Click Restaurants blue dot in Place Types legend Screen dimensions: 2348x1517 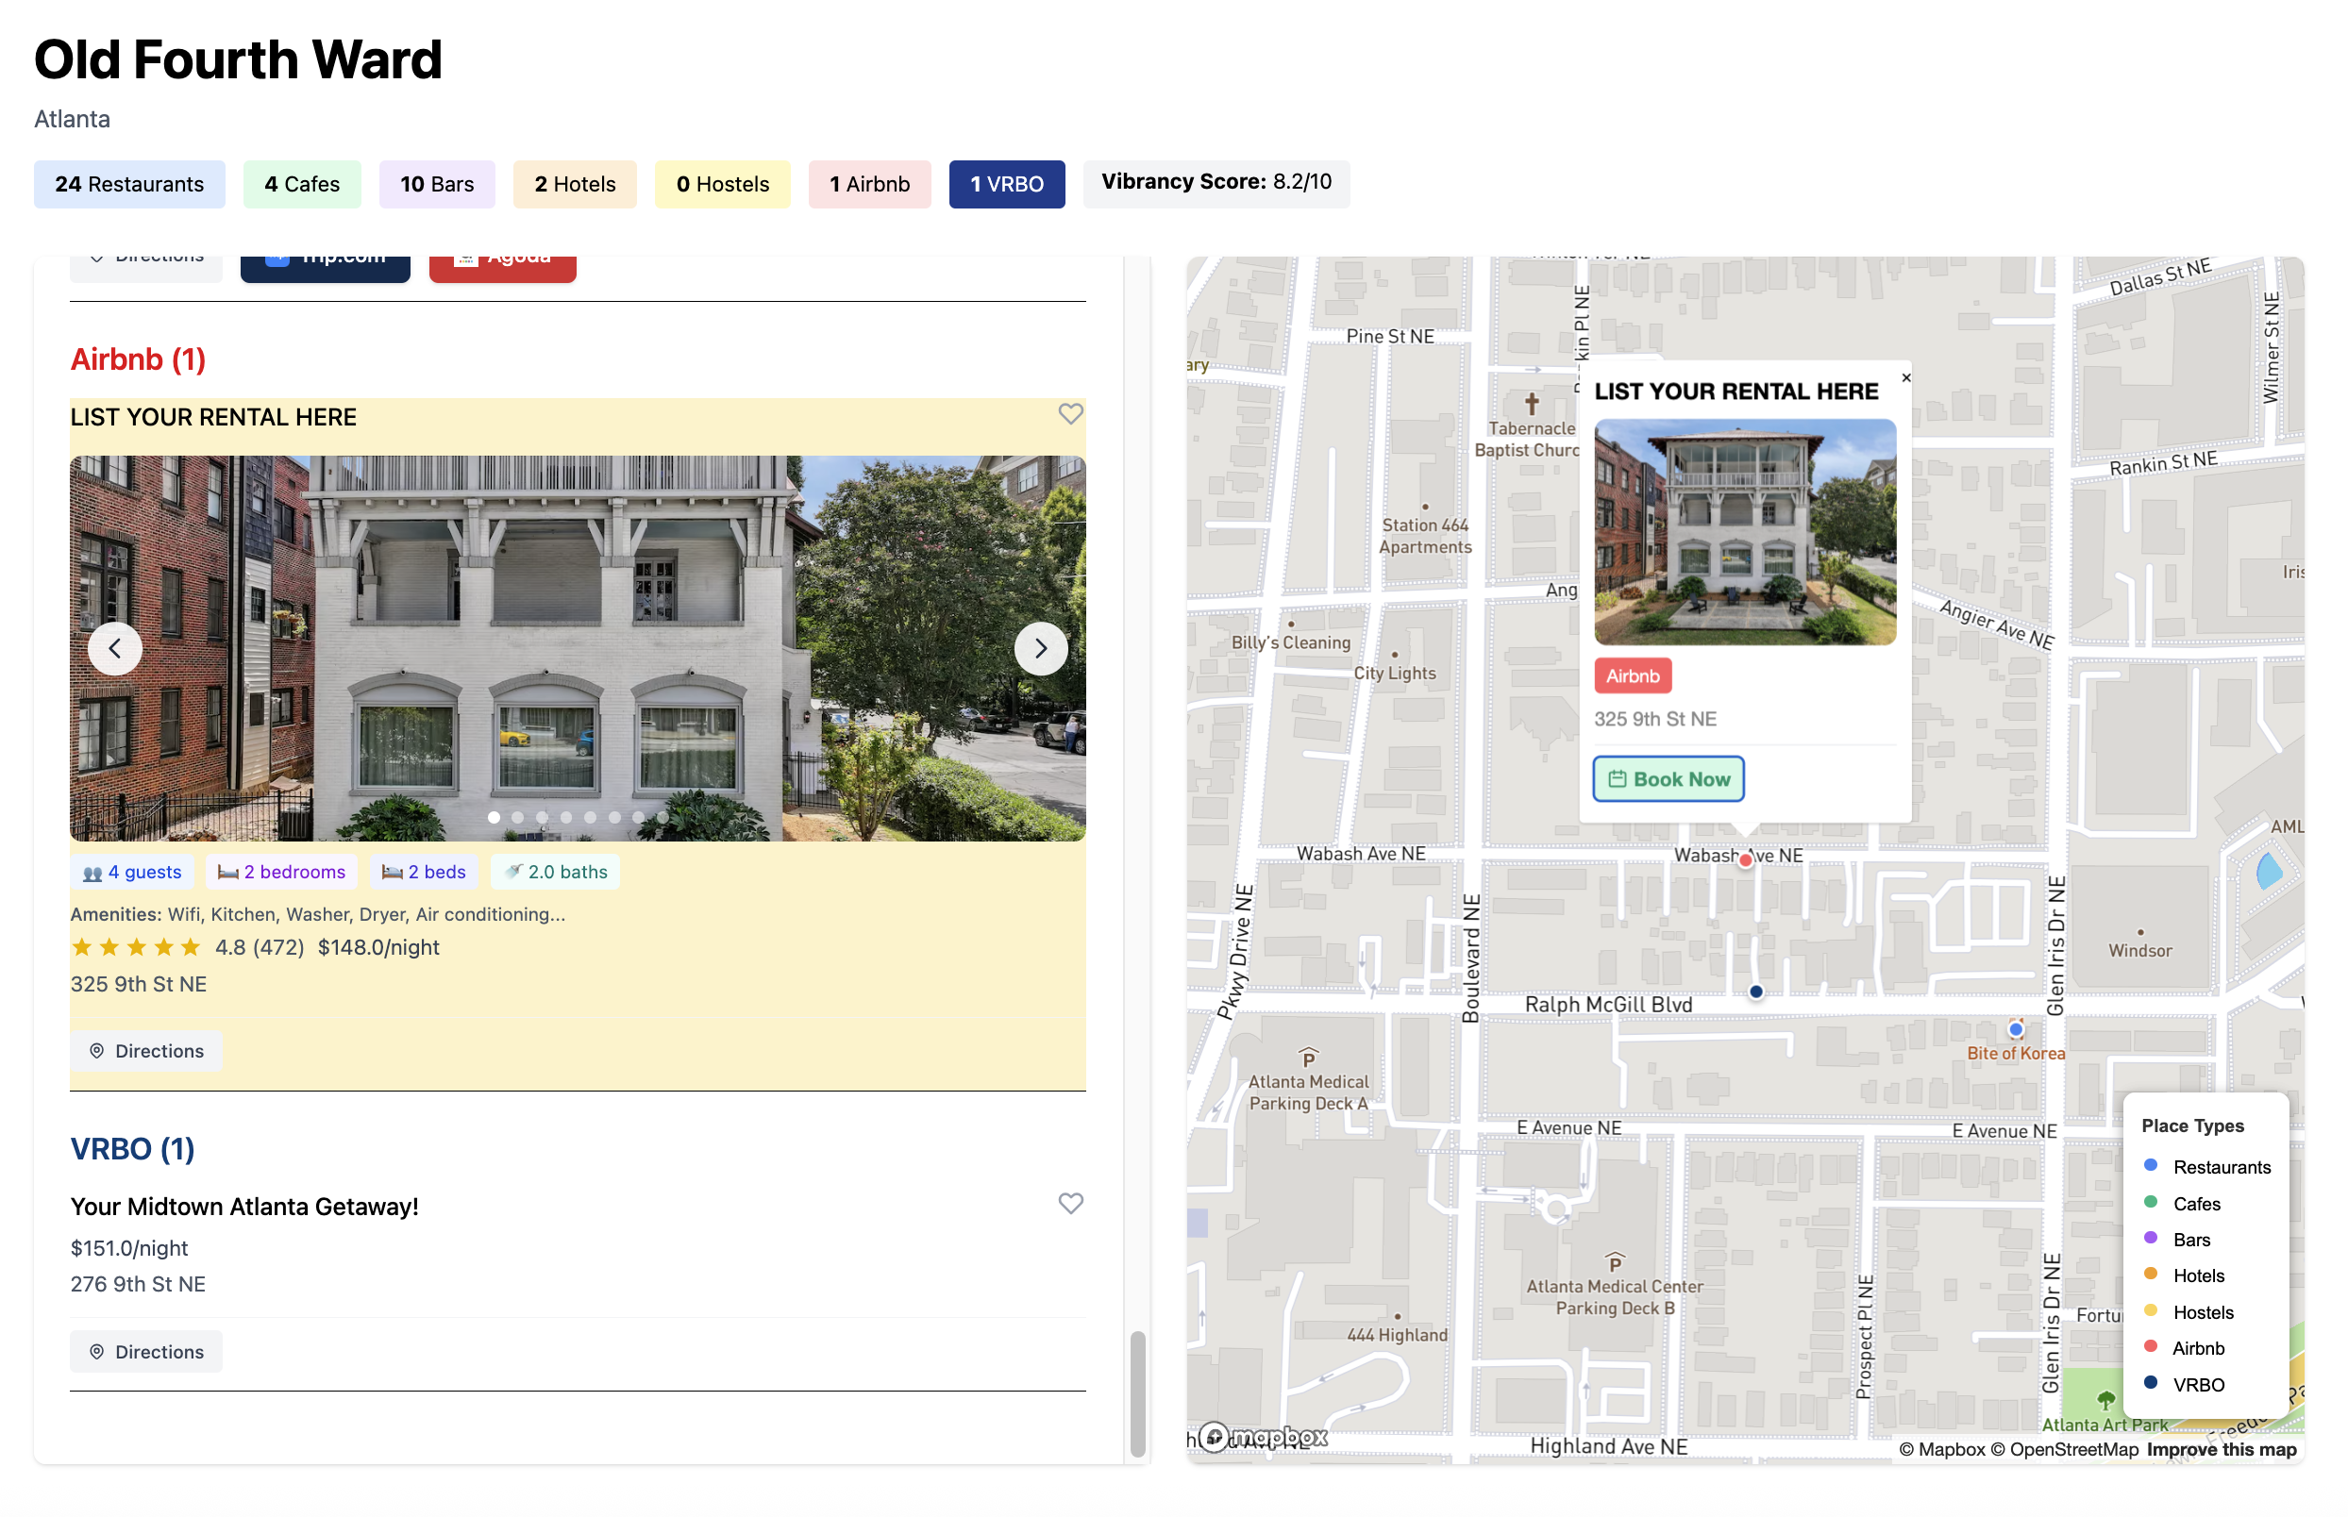pos(2151,1165)
